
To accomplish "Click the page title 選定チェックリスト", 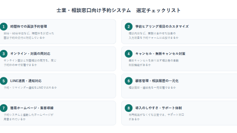I will pos(158,10).
